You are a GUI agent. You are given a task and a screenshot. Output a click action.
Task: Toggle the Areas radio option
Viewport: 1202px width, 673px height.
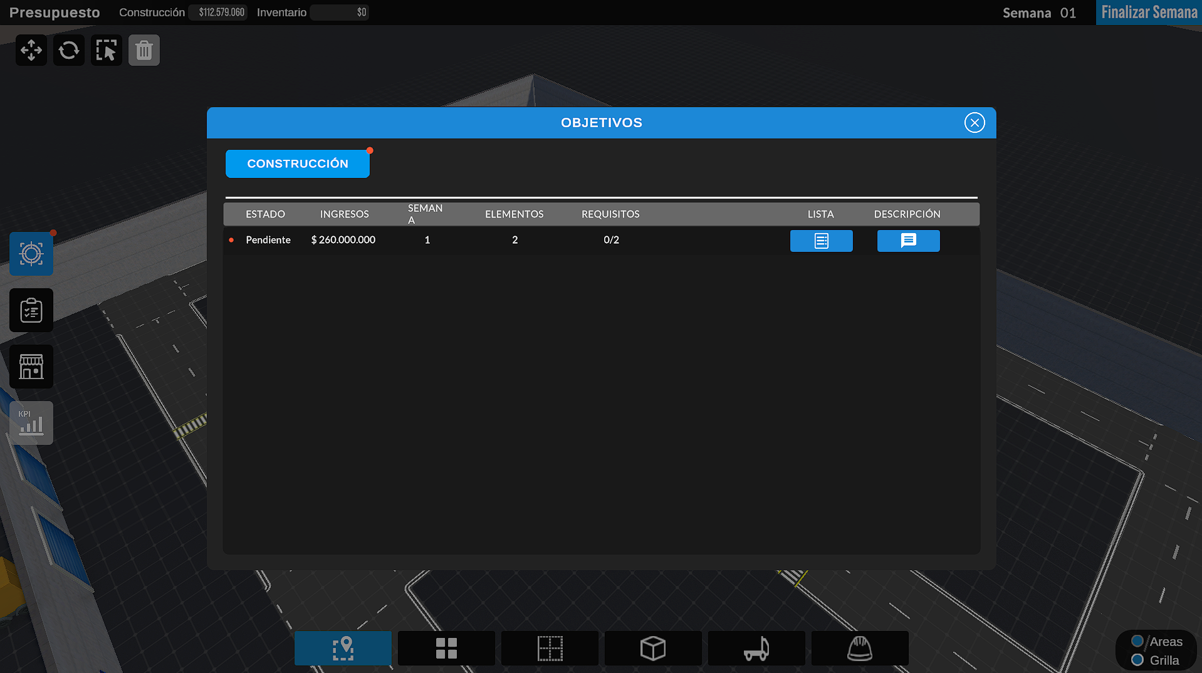(1137, 641)
